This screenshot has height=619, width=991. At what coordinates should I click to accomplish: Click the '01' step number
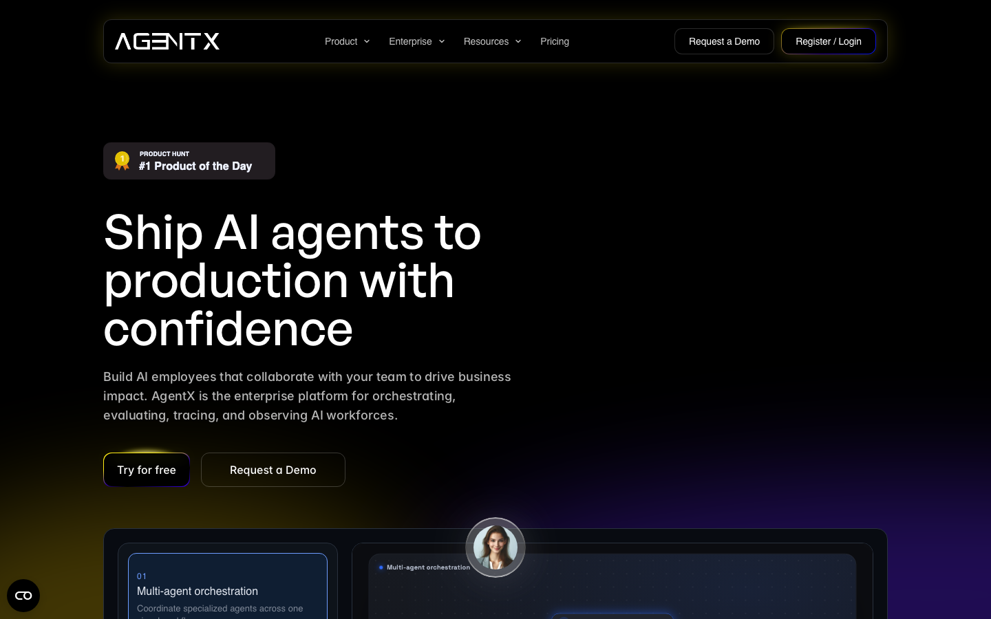[142, 576]
